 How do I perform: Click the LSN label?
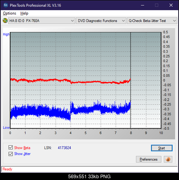click(48, 148)
